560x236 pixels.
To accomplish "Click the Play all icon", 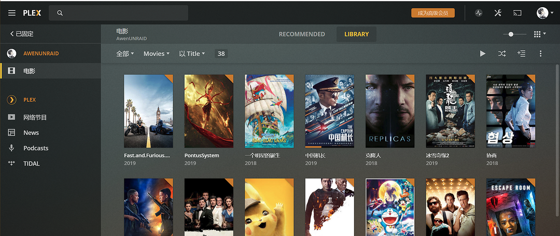I will (x=483, y=53).
